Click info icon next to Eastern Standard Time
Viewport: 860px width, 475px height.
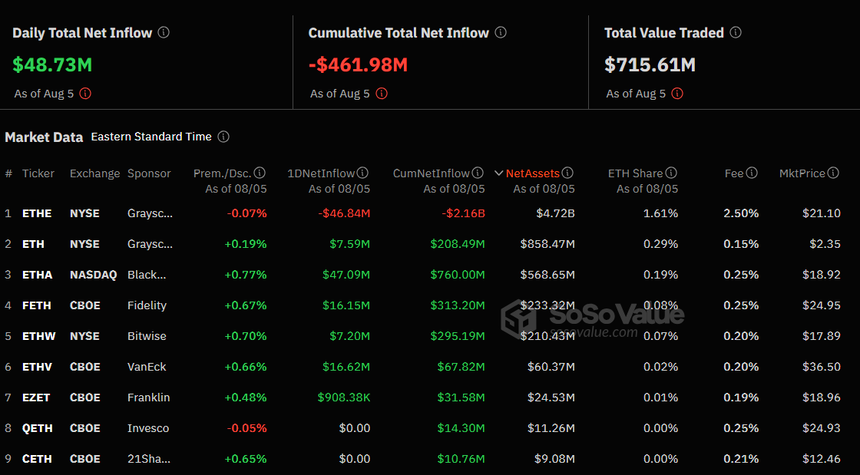pos(223,137)
